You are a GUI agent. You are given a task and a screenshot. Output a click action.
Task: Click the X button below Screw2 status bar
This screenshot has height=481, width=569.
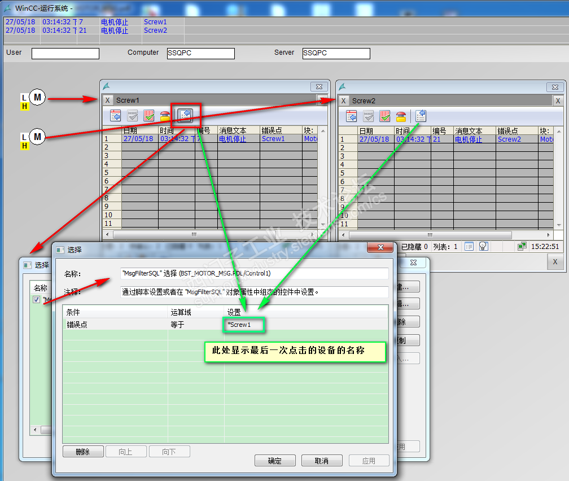pyautogui.click(x=555, y=262)
